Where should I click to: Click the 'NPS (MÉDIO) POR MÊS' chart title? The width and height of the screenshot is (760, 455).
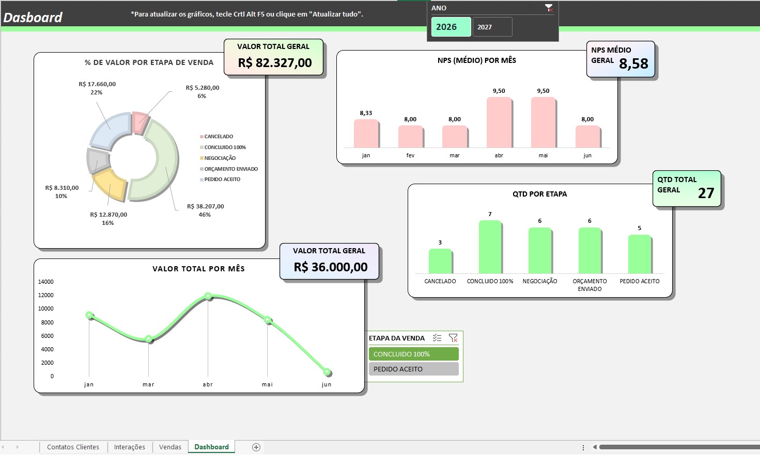tap(477, 60)
